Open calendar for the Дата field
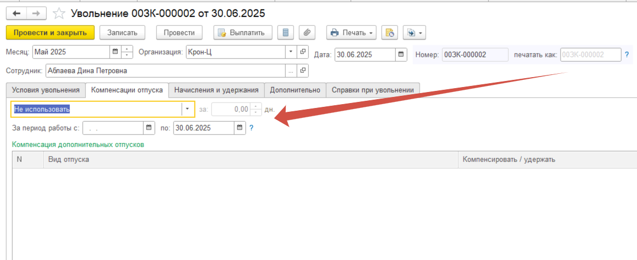This screenshot has height=260, width=637. coord(401,54)
